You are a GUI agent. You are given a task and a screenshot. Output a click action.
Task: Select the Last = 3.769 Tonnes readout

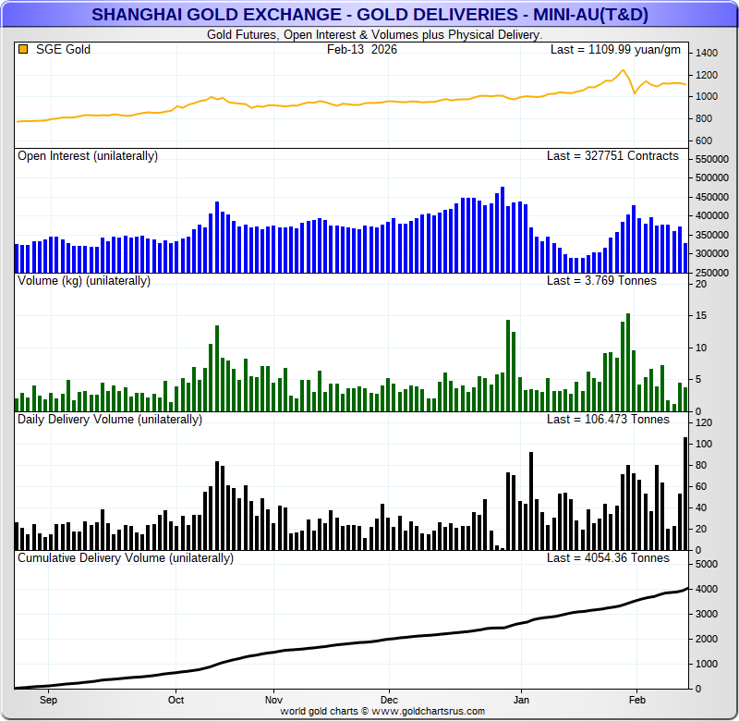tap(601, 280)
